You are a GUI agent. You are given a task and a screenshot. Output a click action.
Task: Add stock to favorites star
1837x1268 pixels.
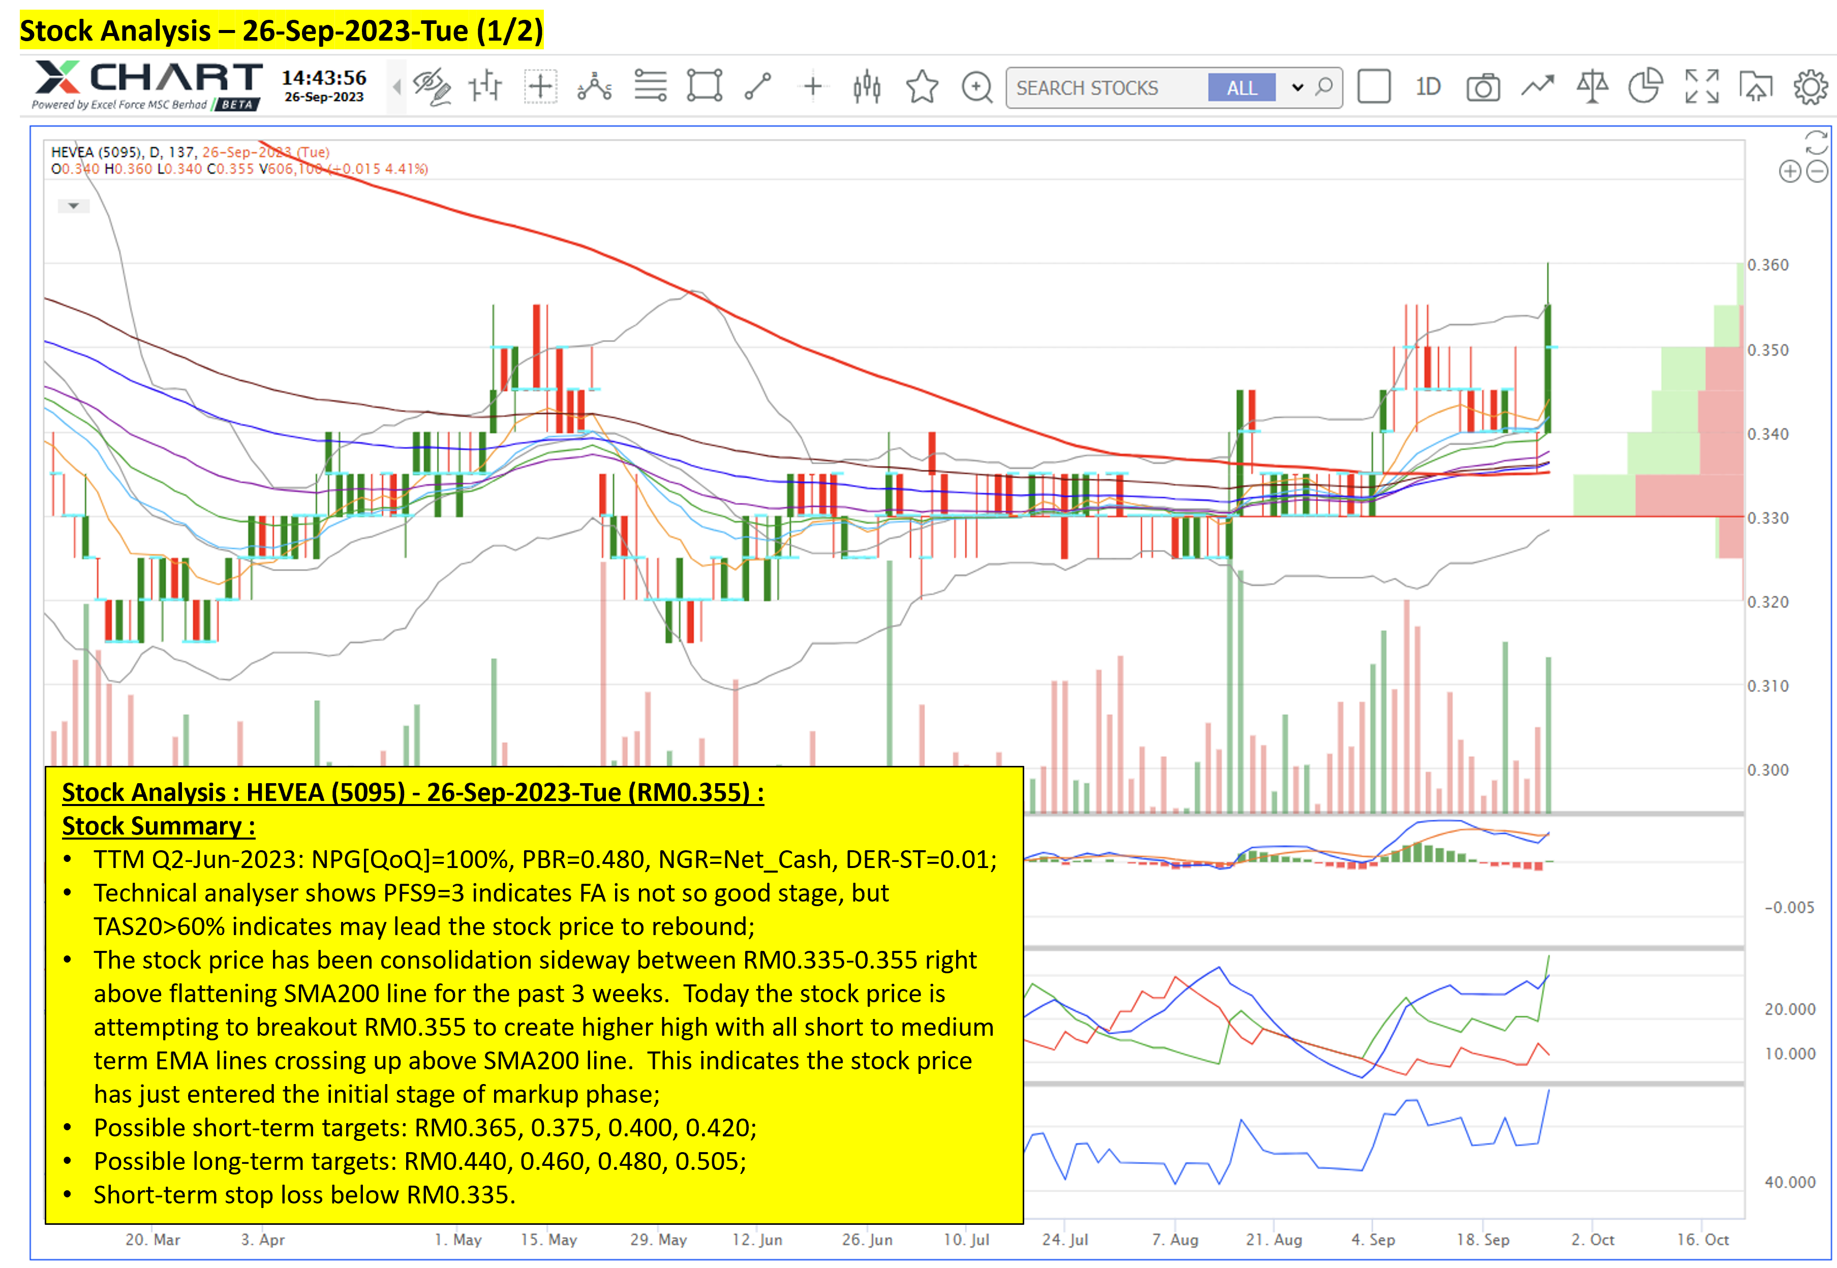[x=922, y=86]
